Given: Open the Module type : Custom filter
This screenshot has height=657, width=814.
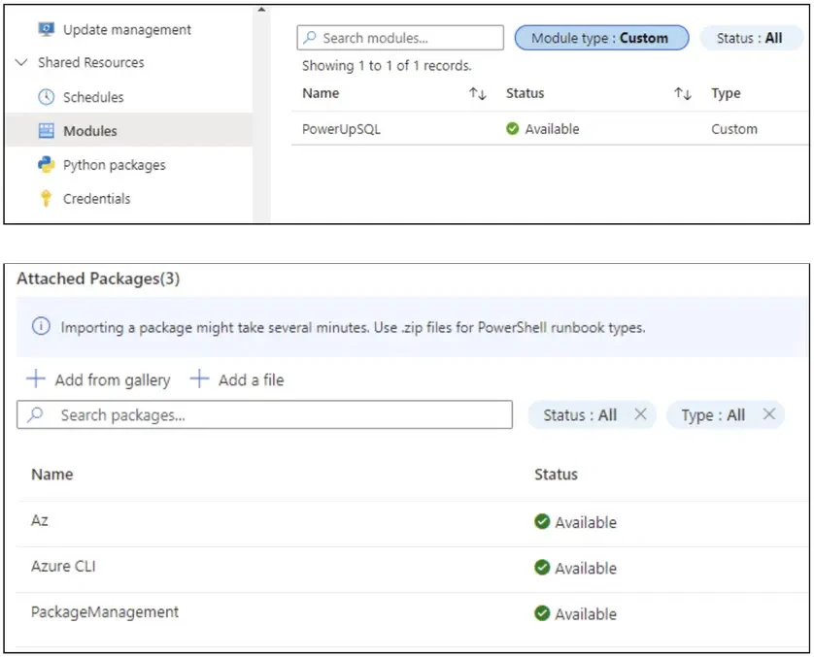Looking at the screenshot, I should coord(601,38).
